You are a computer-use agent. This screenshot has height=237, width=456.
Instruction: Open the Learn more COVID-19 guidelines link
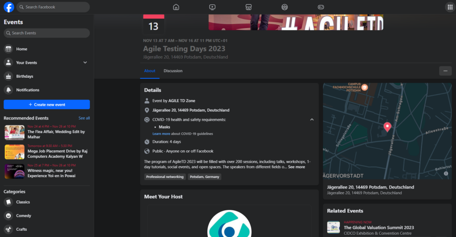pyautogui.click(x=161, y=134)
